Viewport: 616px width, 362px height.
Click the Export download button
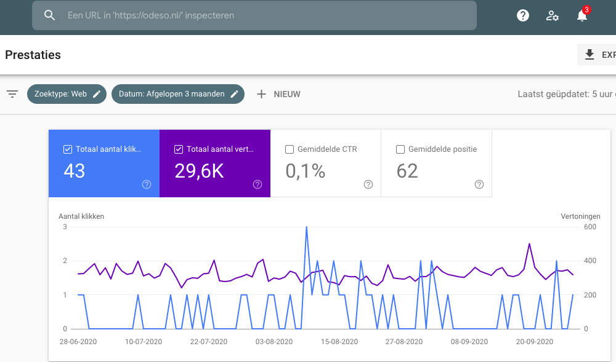[x=597, y=55]
